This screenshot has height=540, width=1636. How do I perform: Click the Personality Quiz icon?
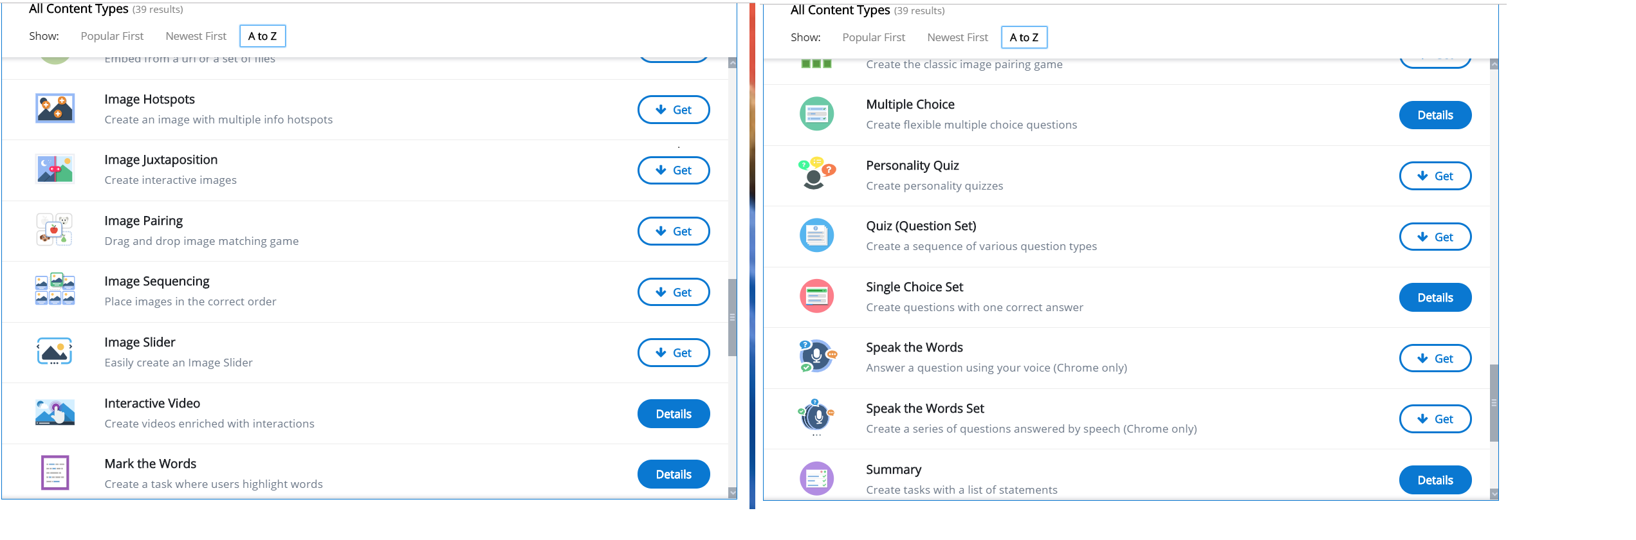point(816,174)
